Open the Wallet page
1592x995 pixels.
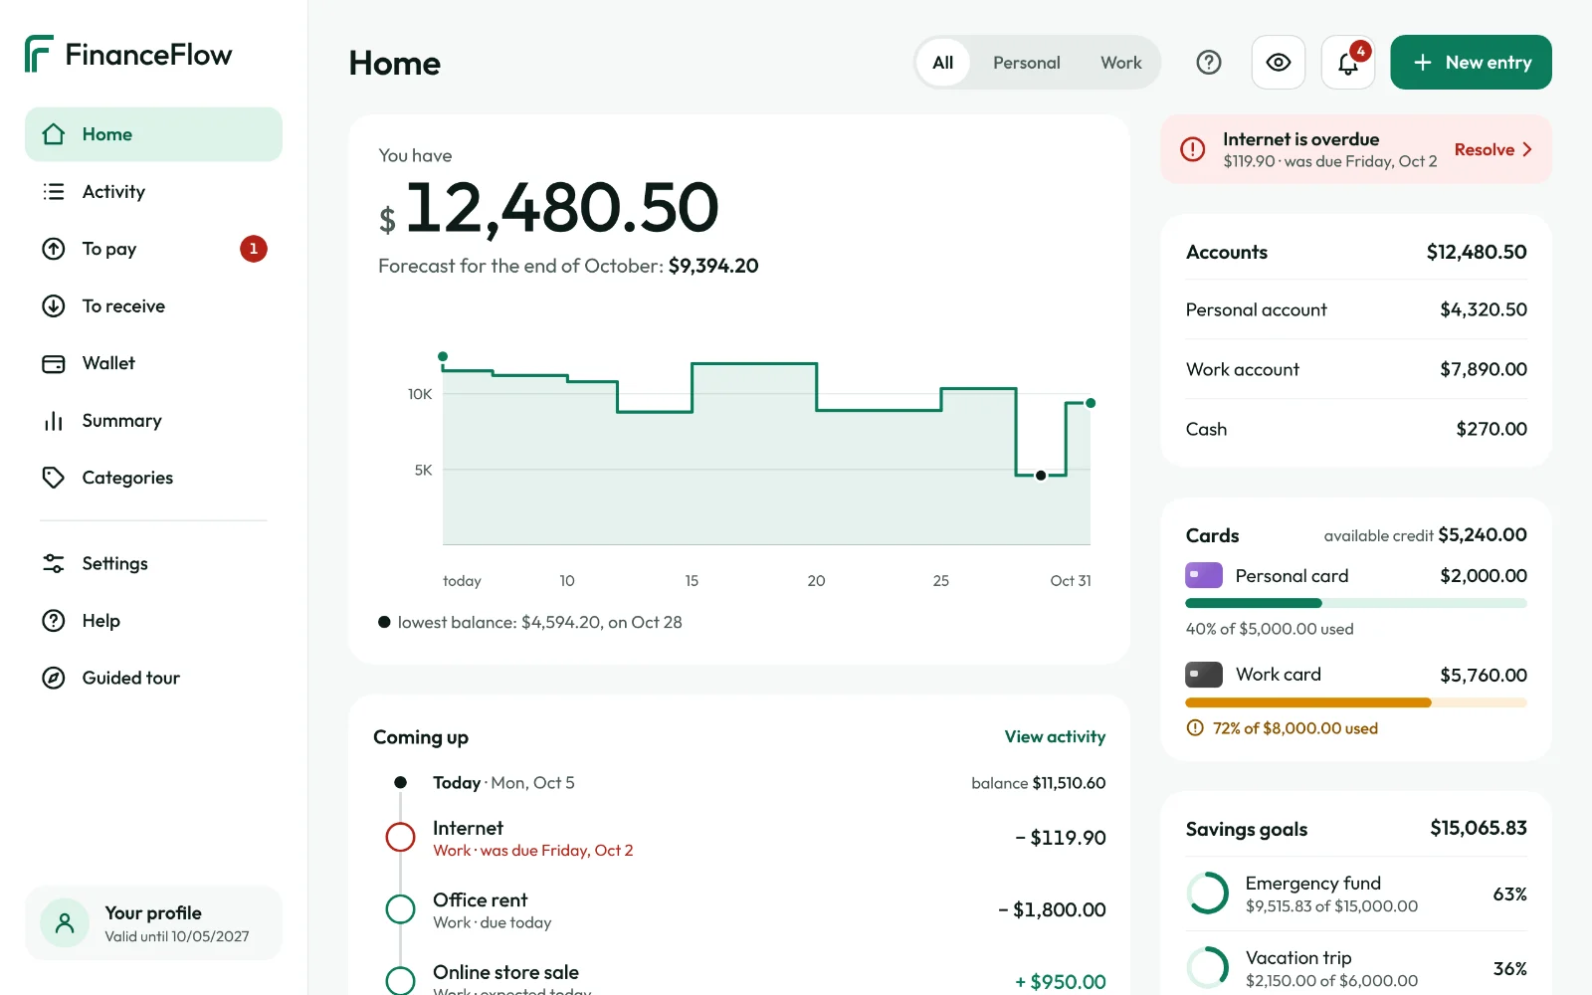pyautogui.click(x=153, y=363)
